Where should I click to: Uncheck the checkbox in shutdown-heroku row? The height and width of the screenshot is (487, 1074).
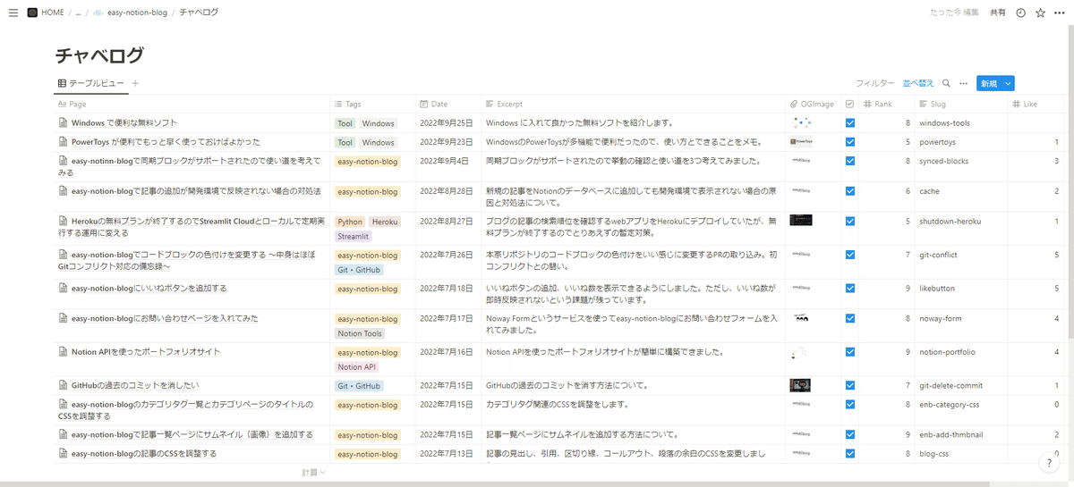pyautogui.click(x=850, y=221)
